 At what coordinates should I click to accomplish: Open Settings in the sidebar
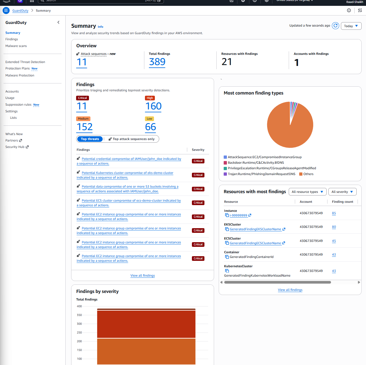[11, 111]
